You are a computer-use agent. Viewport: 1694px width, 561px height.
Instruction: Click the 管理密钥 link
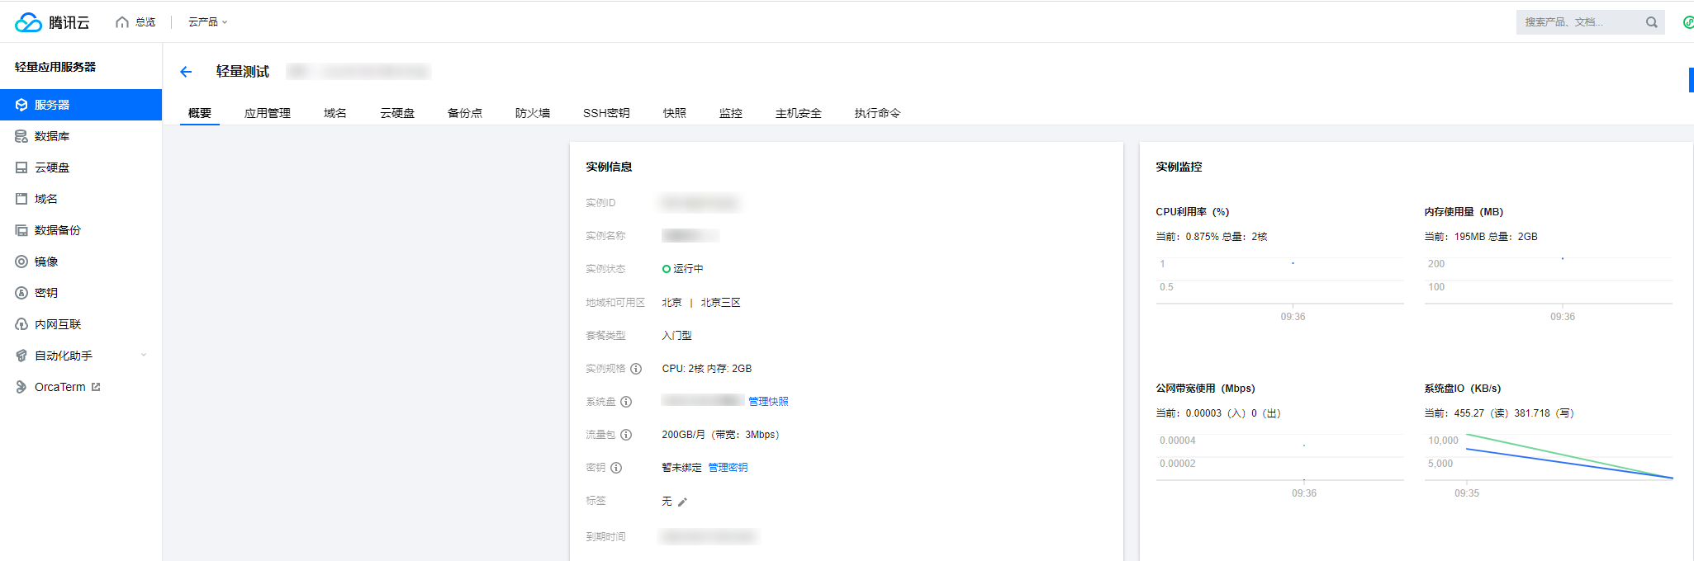click(728, 468)
